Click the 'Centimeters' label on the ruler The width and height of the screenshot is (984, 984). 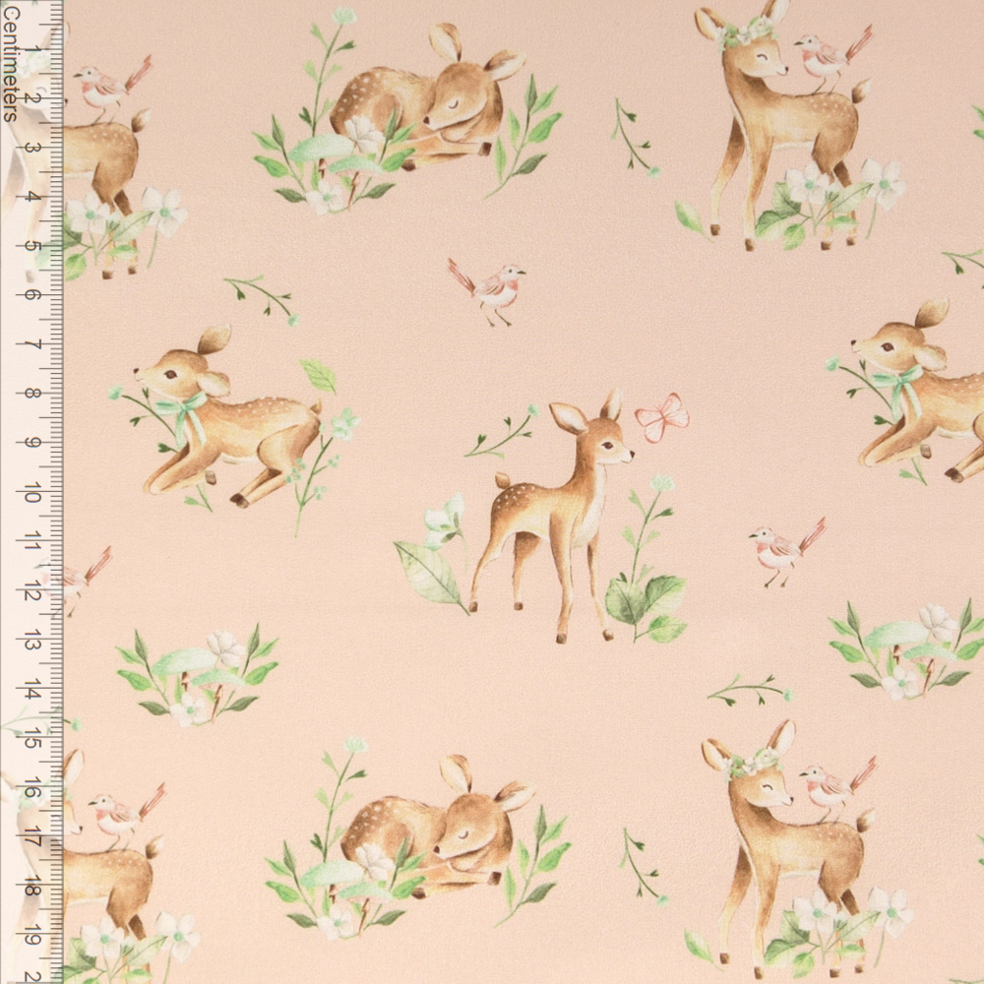(x=11, y=63)
